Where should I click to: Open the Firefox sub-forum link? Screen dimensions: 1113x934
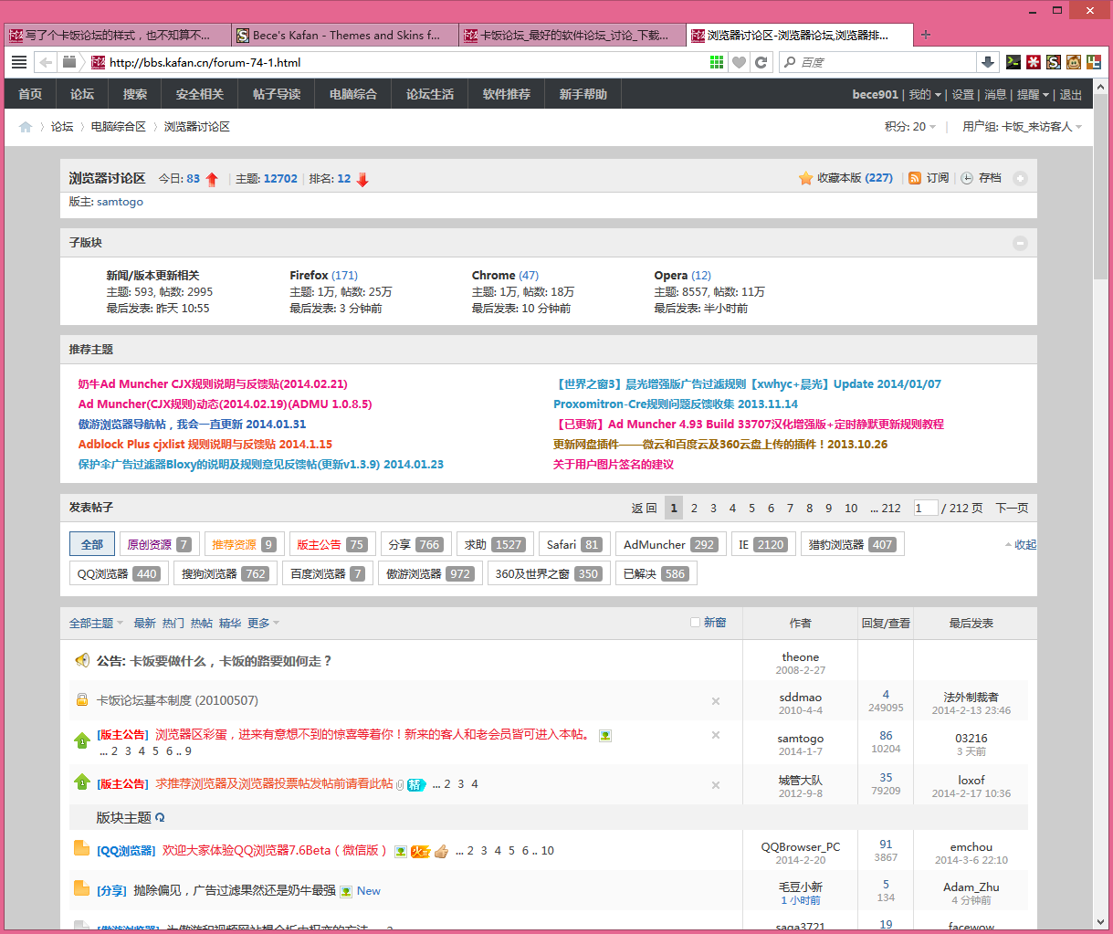309,275
